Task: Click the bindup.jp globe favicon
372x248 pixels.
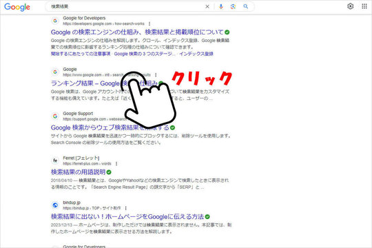Action: (55, 205)
